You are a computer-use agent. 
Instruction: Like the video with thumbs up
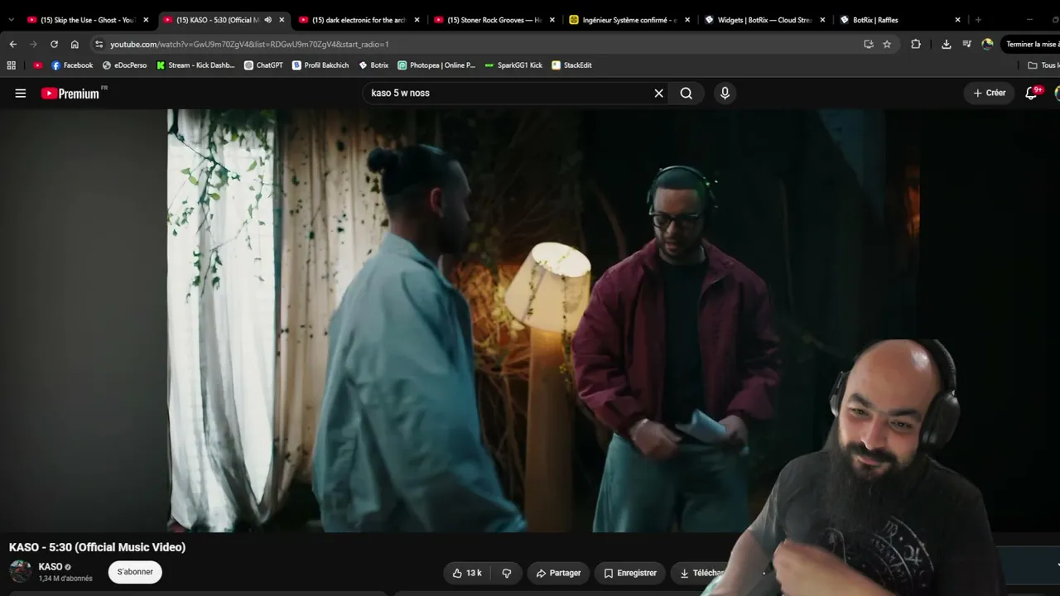467,573
